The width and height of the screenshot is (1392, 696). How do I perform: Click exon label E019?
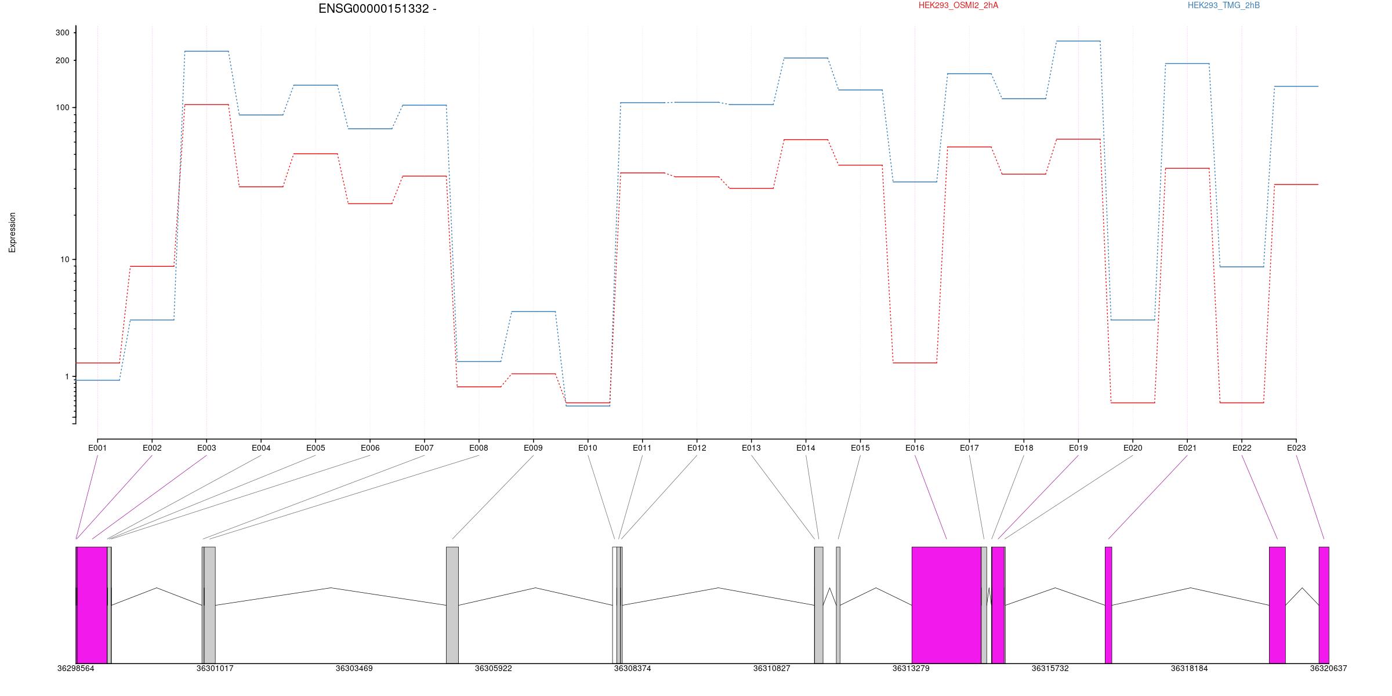point(1078,448)
